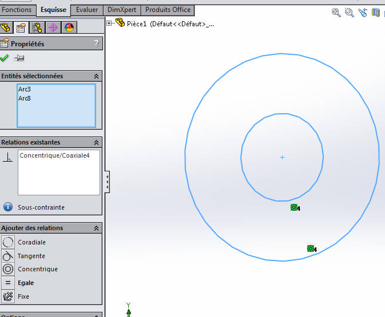
Task: Select Arc8 in selected entities list
Action: 25,98
